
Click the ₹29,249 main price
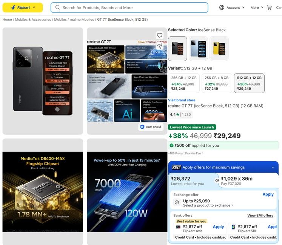point(227,136)
